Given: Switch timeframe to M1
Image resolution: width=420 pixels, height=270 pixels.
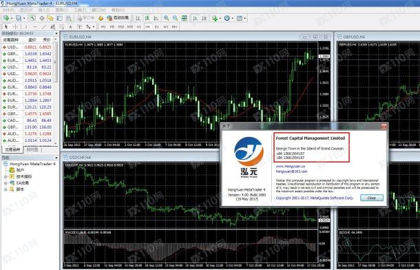Looking at the screenshot, I should pos(103,27).
